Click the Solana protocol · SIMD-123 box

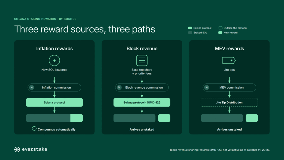click(x=142, y=102)
